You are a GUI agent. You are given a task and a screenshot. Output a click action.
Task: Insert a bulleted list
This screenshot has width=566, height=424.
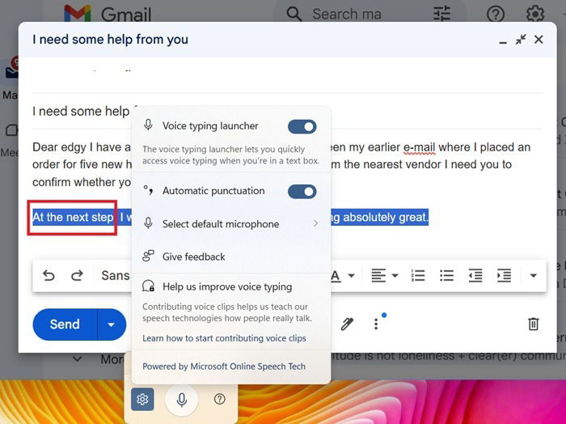pyautogui.click(x=446, y=276)
